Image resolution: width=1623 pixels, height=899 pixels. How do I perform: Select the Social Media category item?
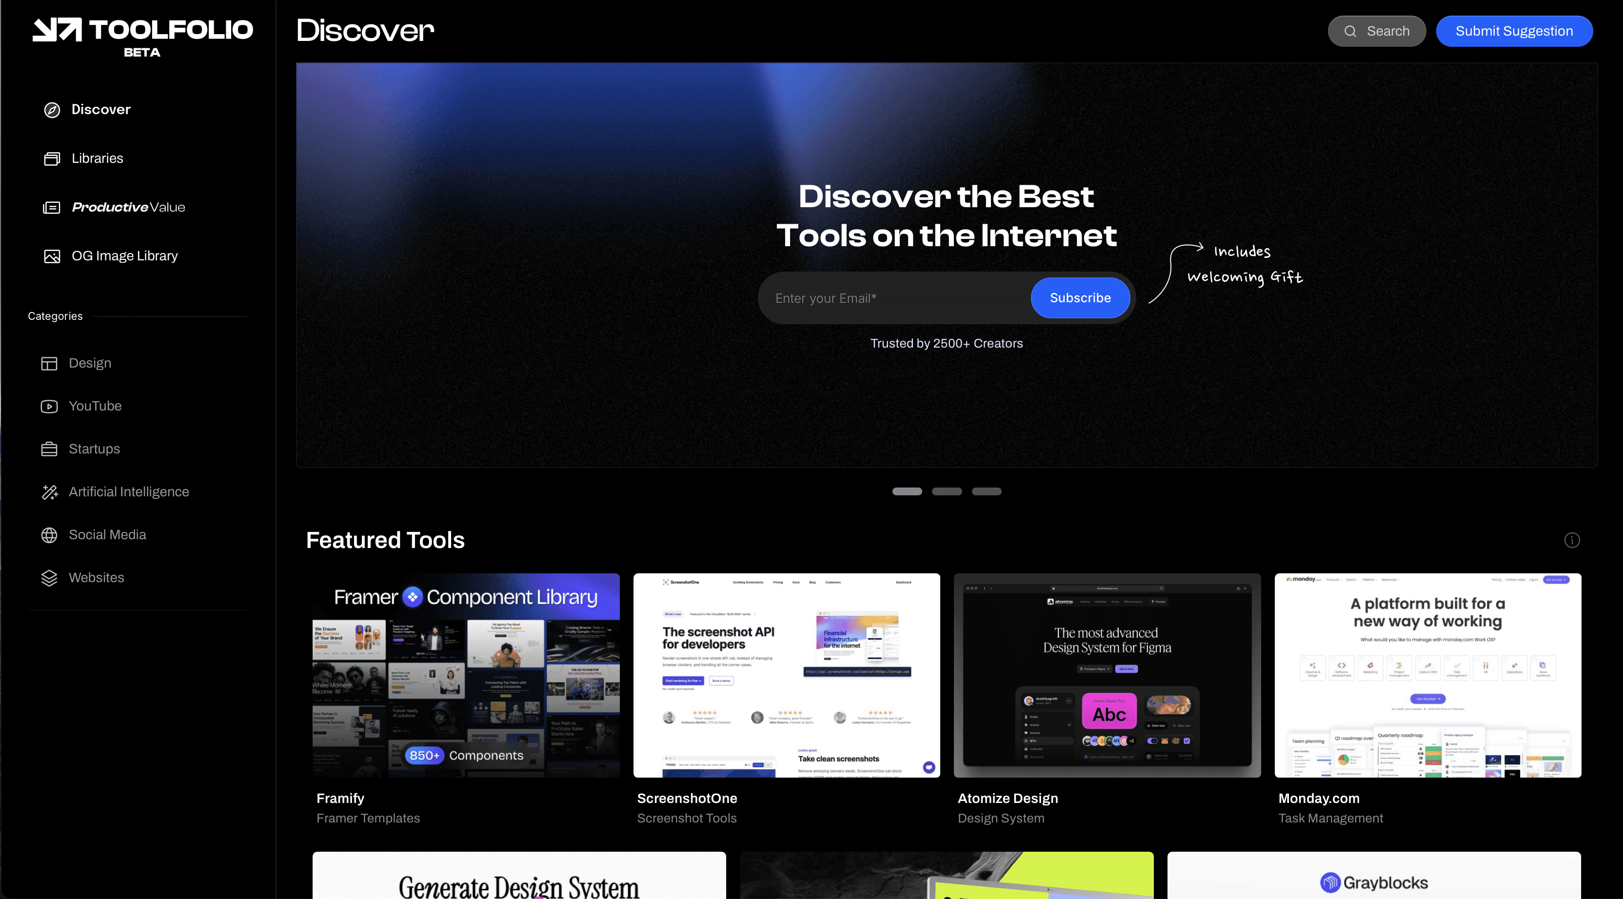107,535
